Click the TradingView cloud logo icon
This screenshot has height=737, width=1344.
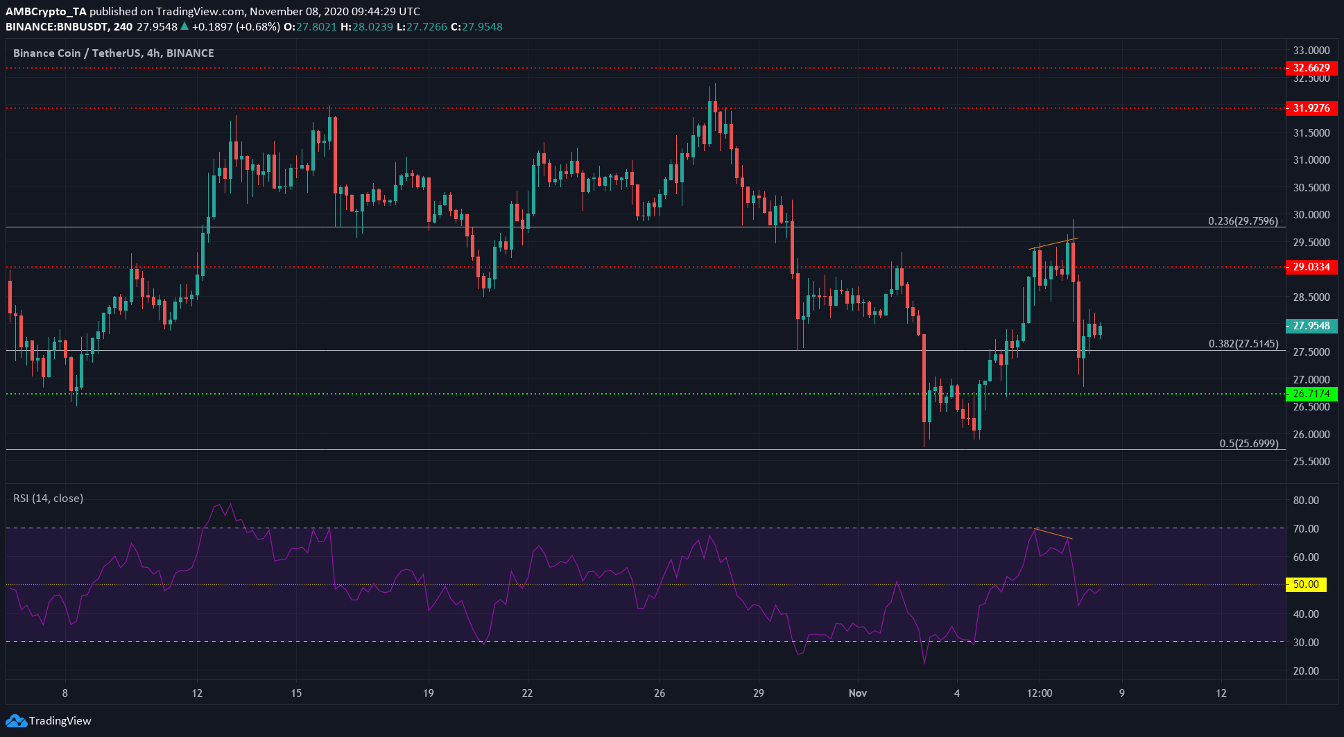pos(16,721)
